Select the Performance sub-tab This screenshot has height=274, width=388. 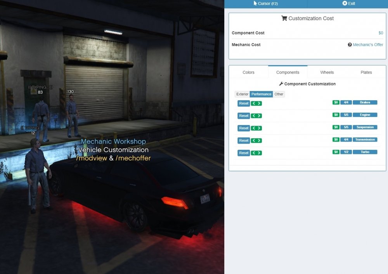pos(261,94)
